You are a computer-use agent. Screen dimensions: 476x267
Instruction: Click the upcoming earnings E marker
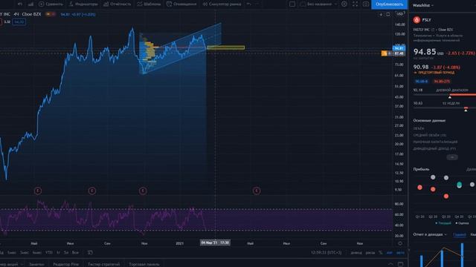[x=257, y=191]
